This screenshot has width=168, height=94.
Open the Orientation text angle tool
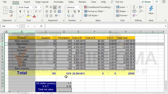(56, 16)
